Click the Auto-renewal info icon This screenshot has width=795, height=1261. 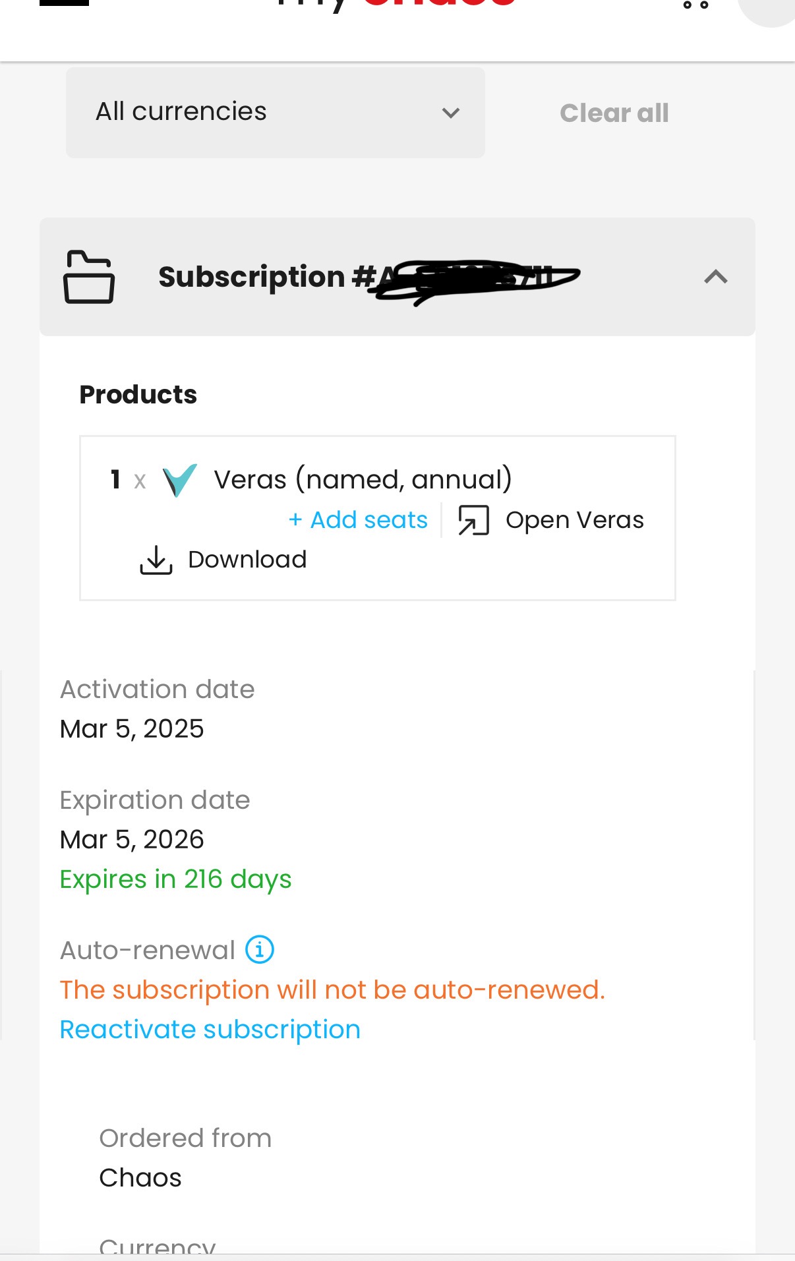[x=260, y=950]
